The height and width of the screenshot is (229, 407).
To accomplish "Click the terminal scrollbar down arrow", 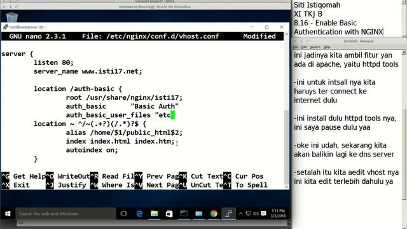I will point(286,186).
